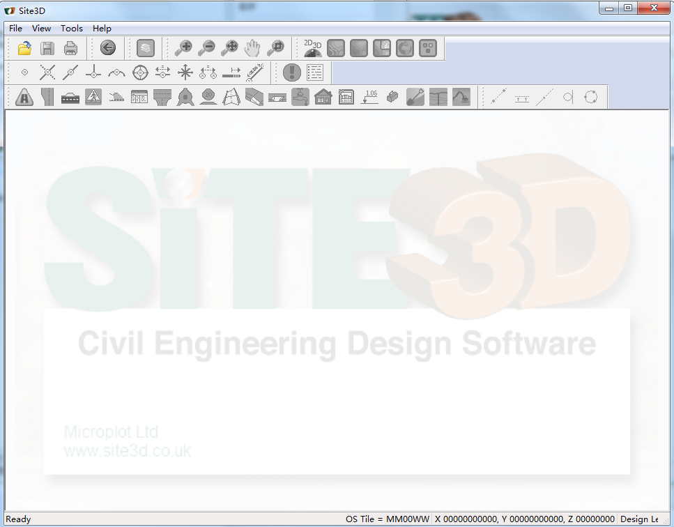Click the four-dot square icon
Viewport: 674px width, 527px height.
[428, 47]
